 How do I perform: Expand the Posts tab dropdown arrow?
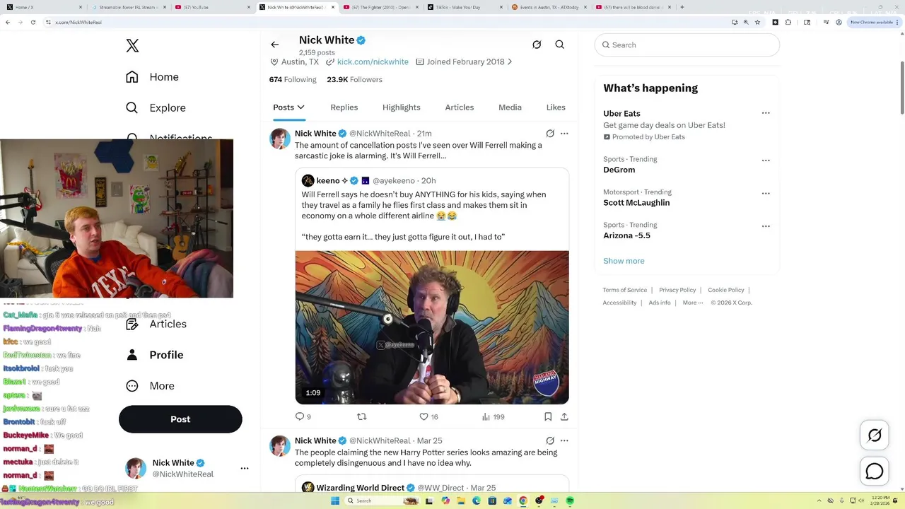pos(300,107)
